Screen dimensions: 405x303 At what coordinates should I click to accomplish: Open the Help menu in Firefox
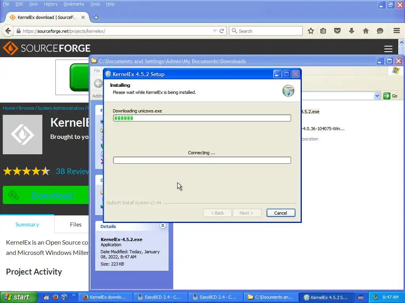110,4
